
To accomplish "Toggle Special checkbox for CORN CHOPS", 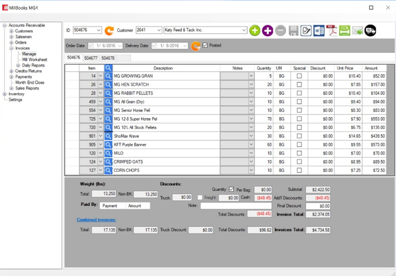I will [x=299, y=170].
